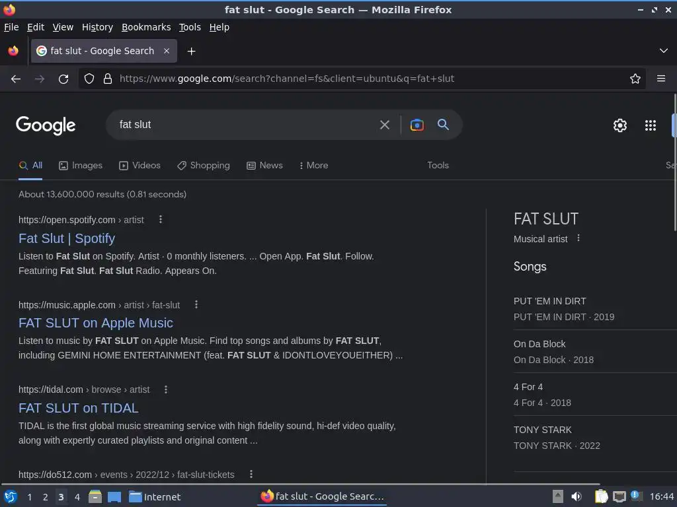The width and height of the screenshot is (677, 507).
Task: Open a new tab with plus button
Action: point(191,51)
